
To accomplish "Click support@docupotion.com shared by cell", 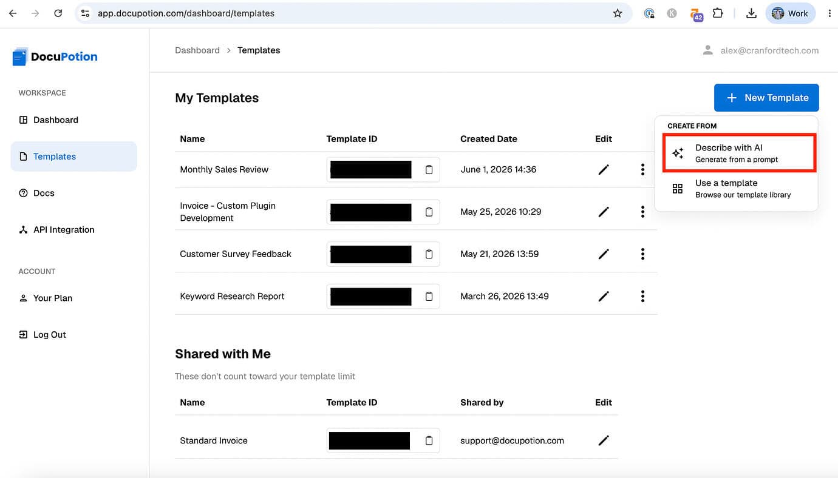I will click(512, 441).
